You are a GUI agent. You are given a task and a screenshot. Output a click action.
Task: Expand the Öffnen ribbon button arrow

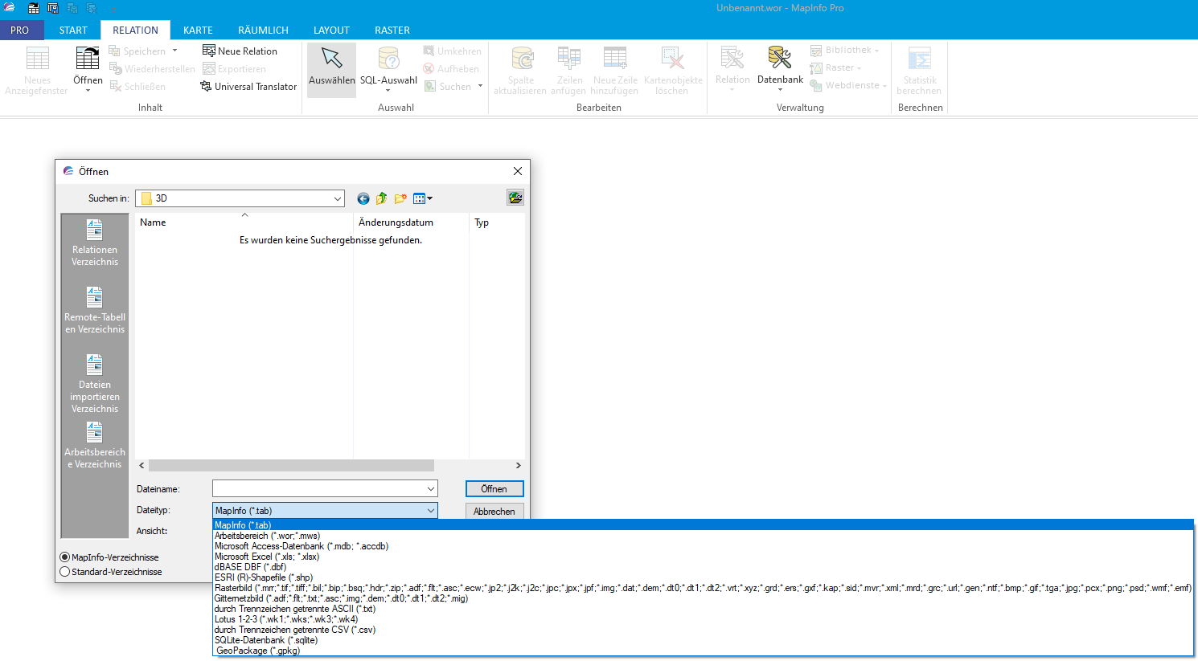point(88,91)
